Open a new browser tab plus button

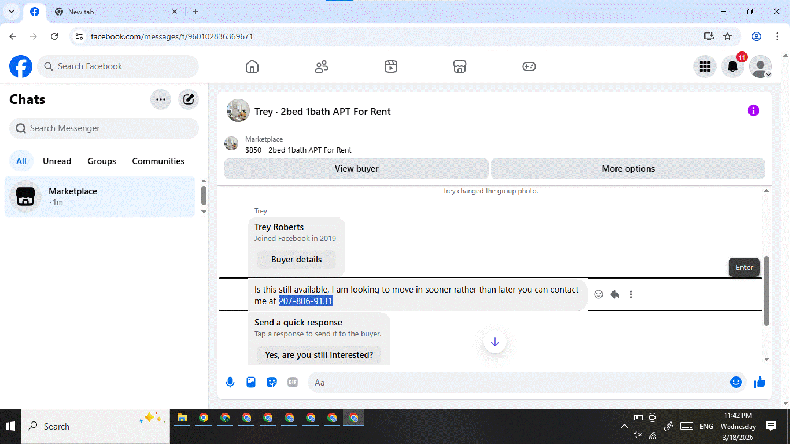pos(195,12)
